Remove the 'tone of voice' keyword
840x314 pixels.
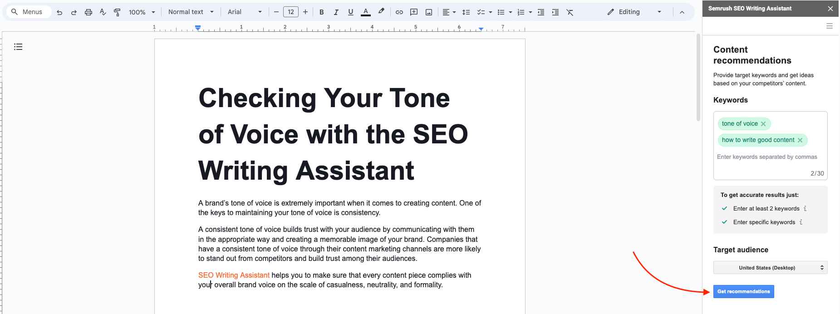click(x=763, y=124)
